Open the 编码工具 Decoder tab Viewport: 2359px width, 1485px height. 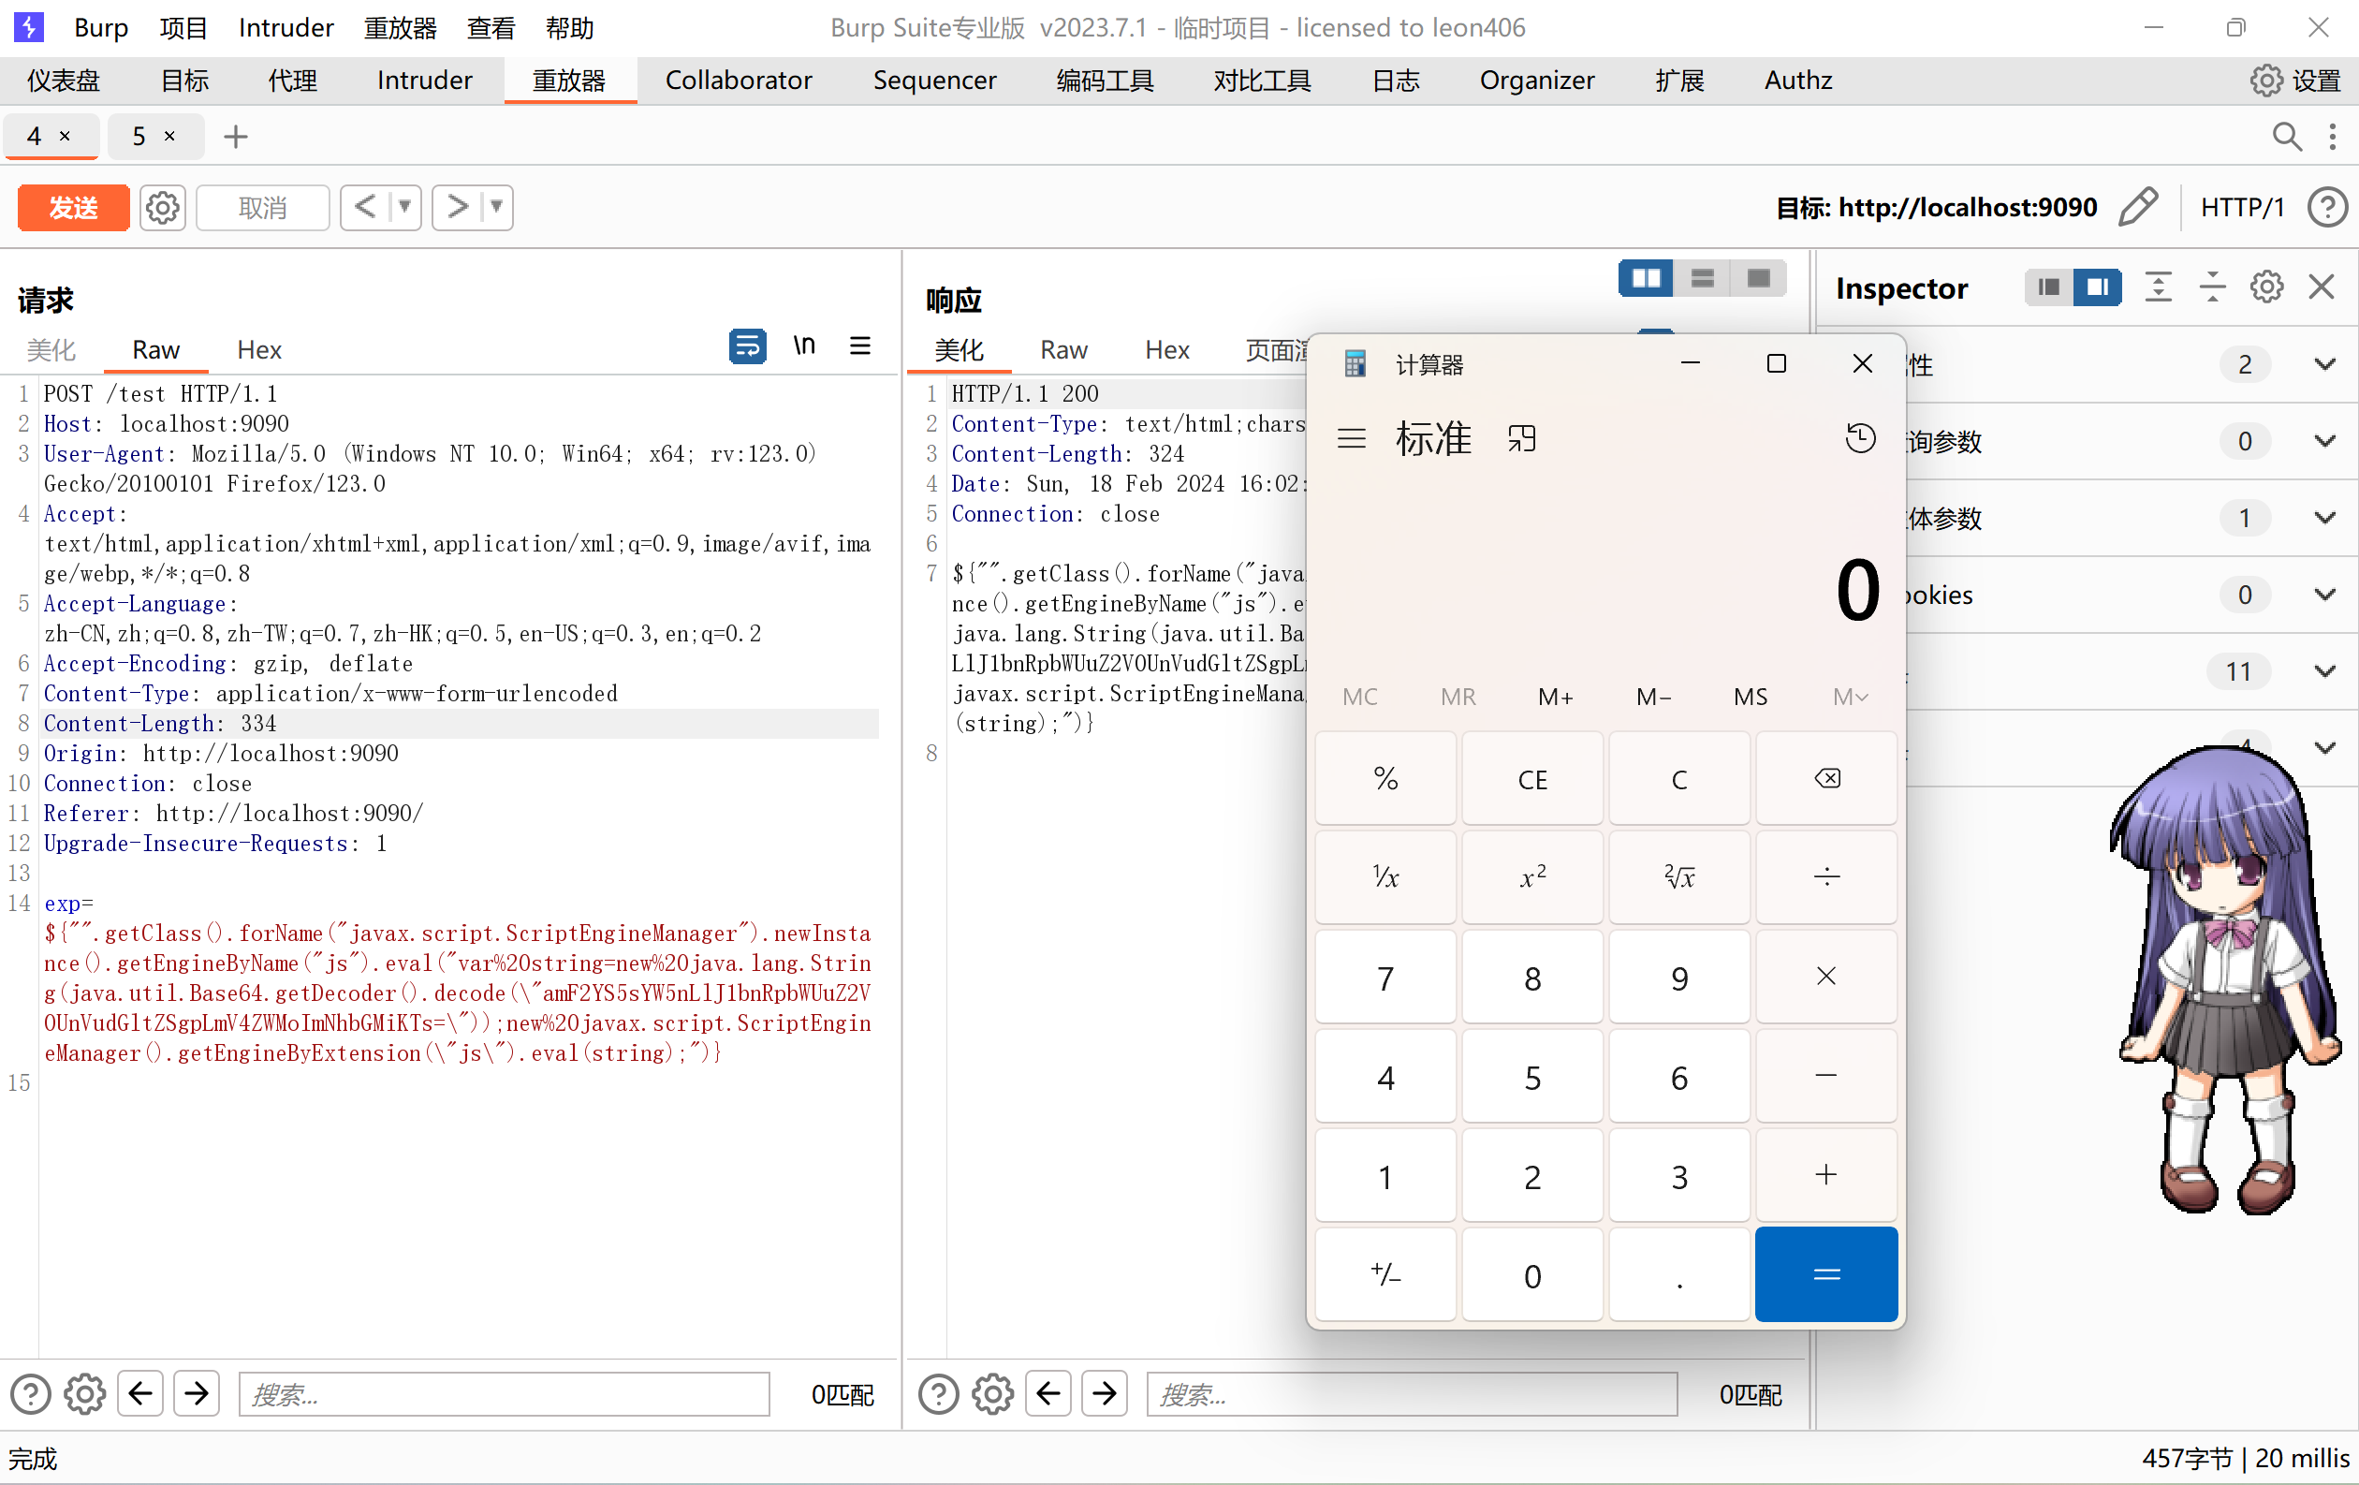(x=1104, y=81)
